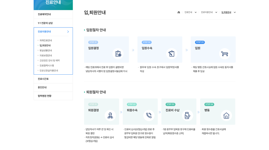The image size is (269, 150).
Task: Click the home icon in breadcrumb
Action: 179,12
